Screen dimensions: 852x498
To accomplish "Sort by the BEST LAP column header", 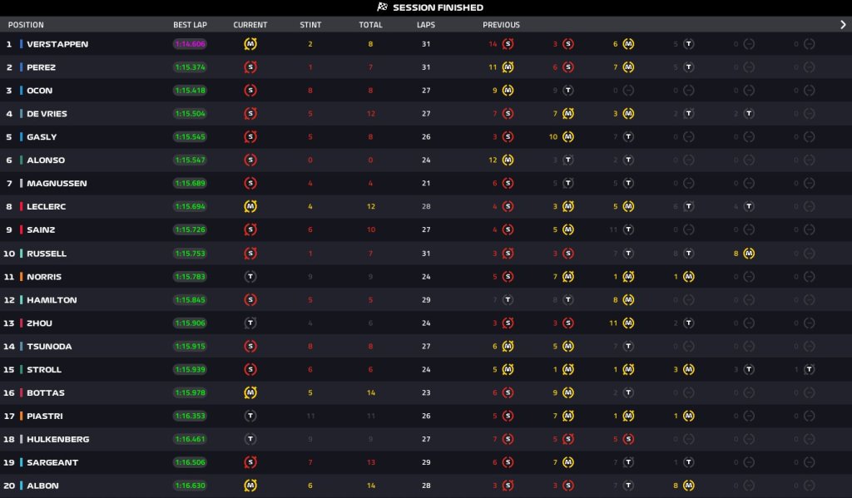I will click(x=190, y=25).
